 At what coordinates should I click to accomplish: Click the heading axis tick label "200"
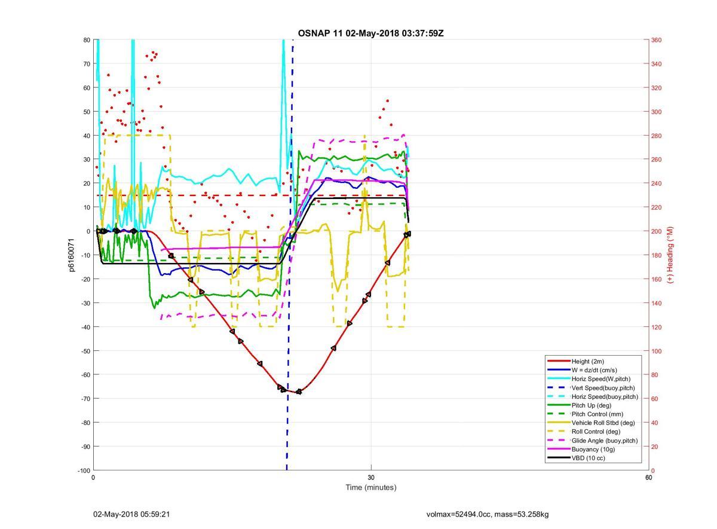pyautogui.click(x=656, y=231)
